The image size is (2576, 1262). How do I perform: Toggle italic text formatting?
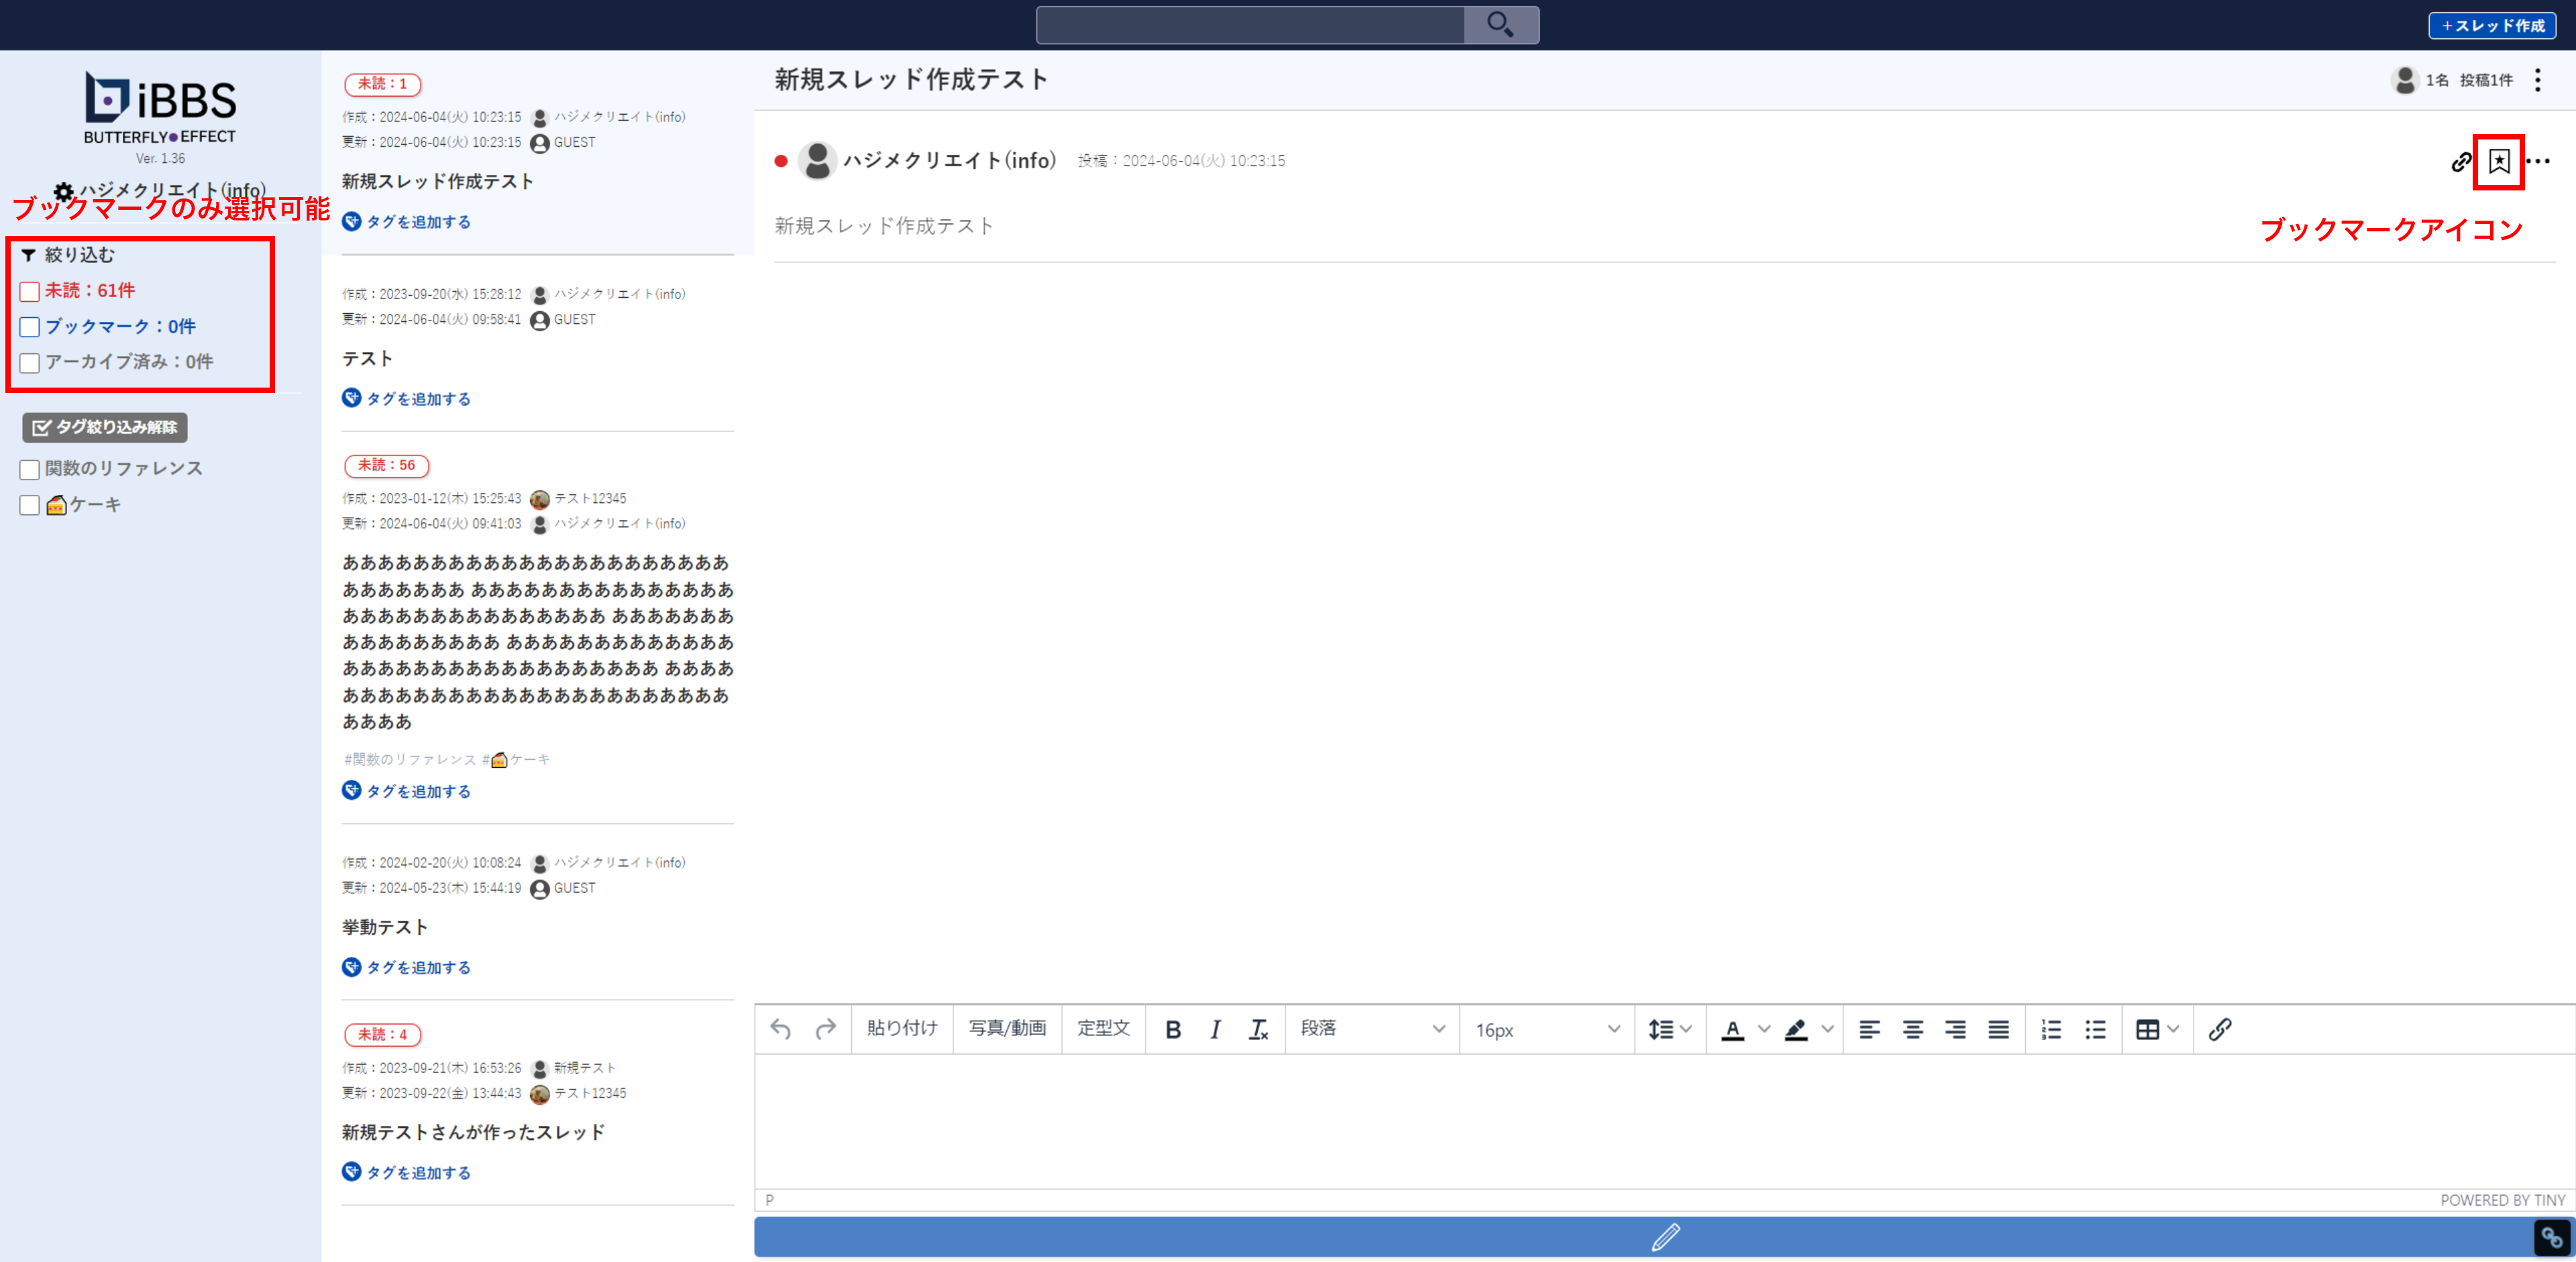(1215, 1029)
